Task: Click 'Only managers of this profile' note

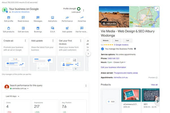Action: pyautogui.click(x=16, y=74)
